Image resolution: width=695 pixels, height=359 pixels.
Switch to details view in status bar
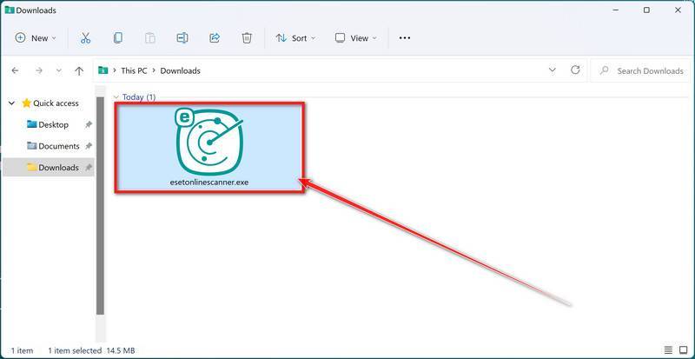click(x=668, y=350)
